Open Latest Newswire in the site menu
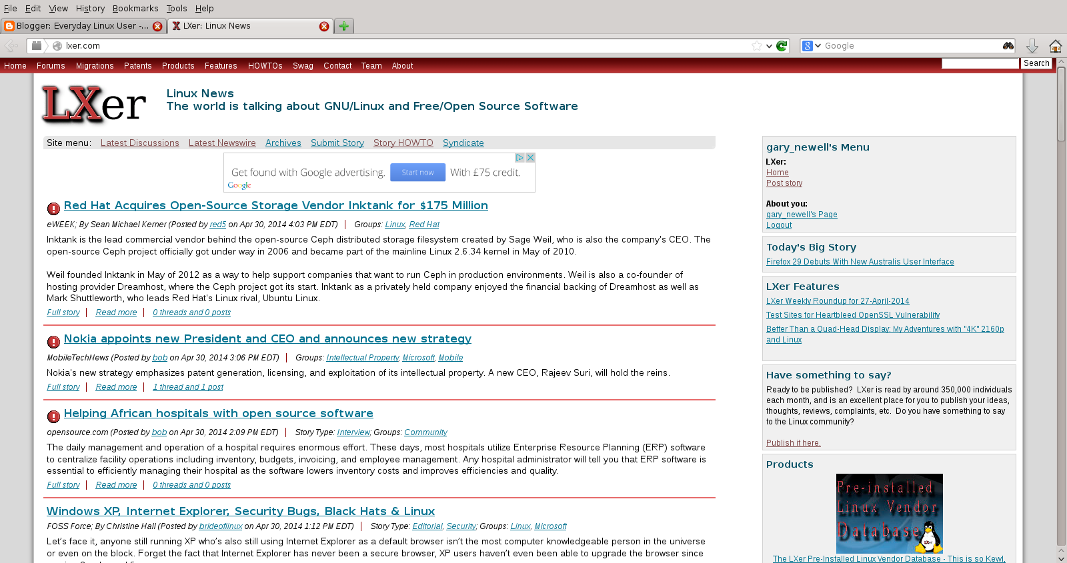The image size is (1067, 563). 222,143
